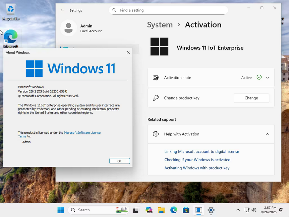289x217 pixels.
Task: Open Linking Microsoft account to digital license
Action: click(201, 151)
